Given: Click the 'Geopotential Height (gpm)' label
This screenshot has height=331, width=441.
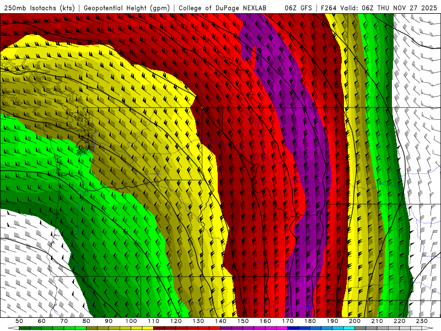Looking at the screenshot, I should tap(127, 8).
